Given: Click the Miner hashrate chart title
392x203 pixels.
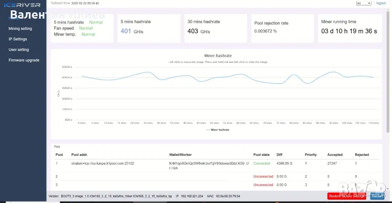Looking at the screenshot, I should (x=218, y=56).
